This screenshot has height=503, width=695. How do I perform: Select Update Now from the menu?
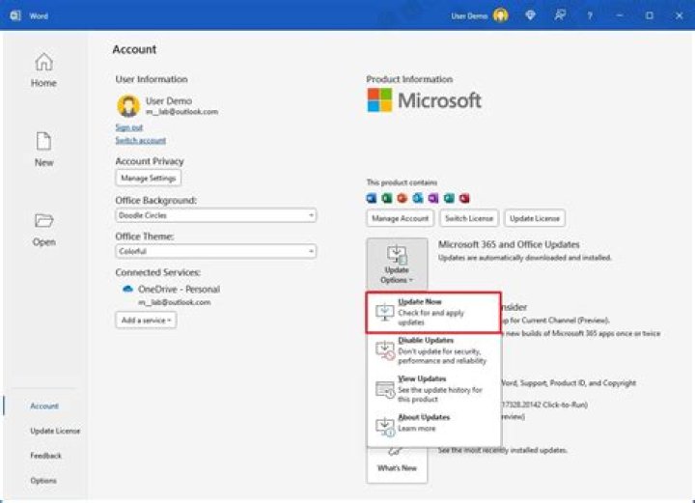(x=433, y=312)
